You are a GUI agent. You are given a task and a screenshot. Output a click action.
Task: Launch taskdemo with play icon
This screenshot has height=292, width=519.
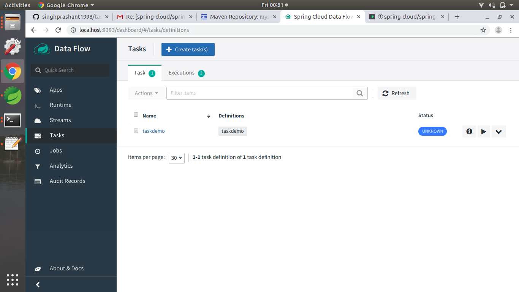484,132
